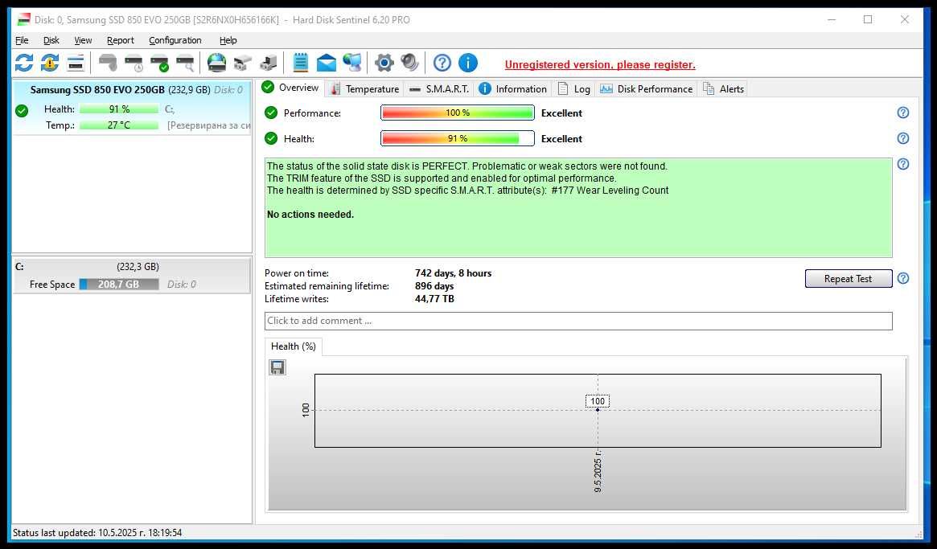
Task: Click the sidebar Temp. 27 °C bar
Action: [119, 125]
